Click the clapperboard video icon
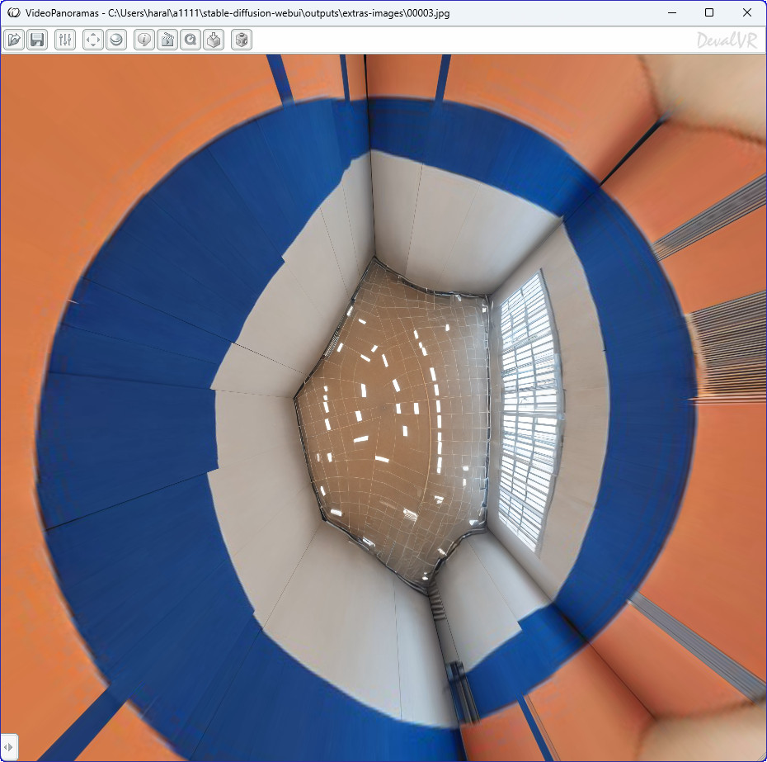 167,40
